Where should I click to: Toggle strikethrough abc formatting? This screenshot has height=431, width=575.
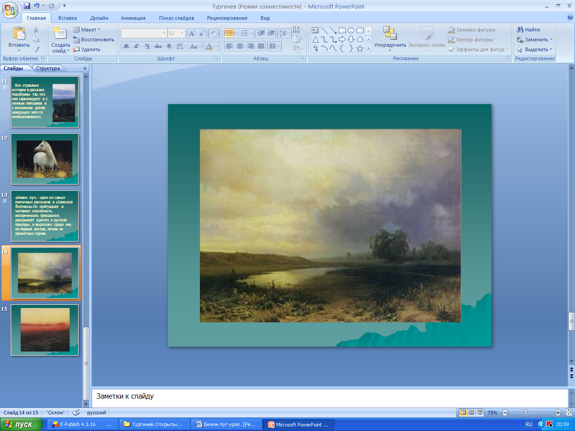158,46
